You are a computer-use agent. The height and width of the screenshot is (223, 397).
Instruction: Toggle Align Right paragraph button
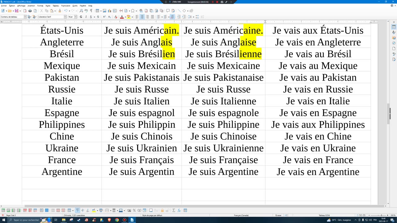click(x=147, y=17)
